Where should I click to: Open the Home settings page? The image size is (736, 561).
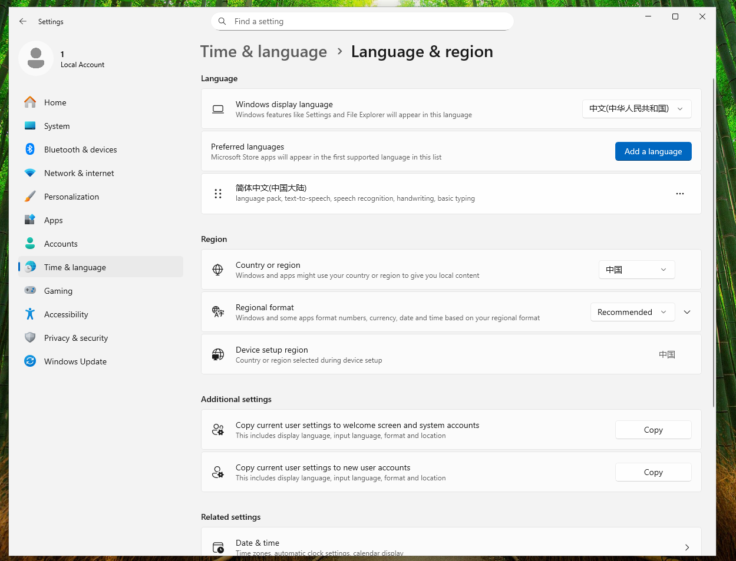(x=101, y=102)
